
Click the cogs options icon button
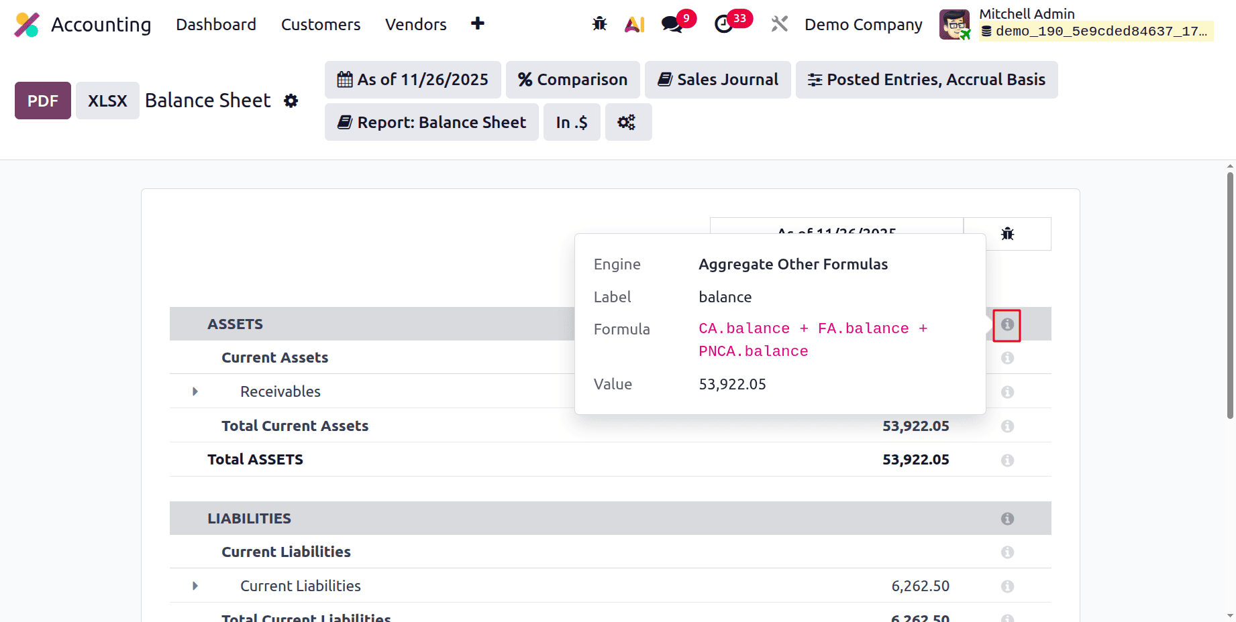click(x=628, y=122)
